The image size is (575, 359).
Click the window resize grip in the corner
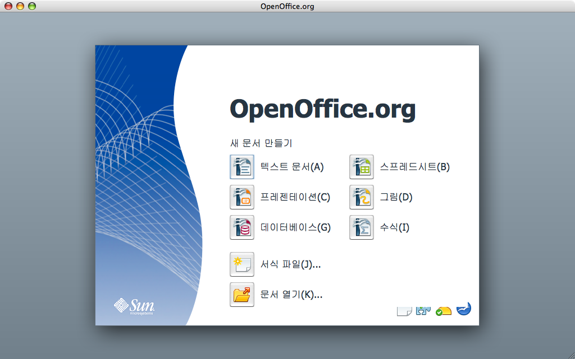click(x=571, y=355)
